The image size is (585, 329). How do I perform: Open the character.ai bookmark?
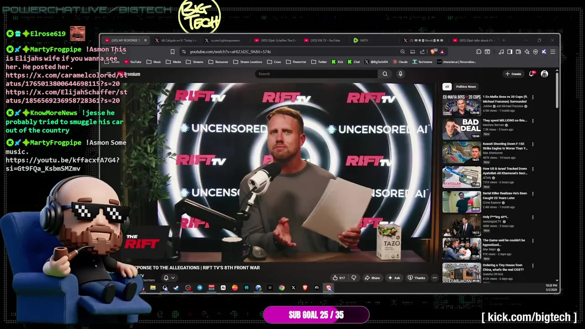click(x=457, y=62)
